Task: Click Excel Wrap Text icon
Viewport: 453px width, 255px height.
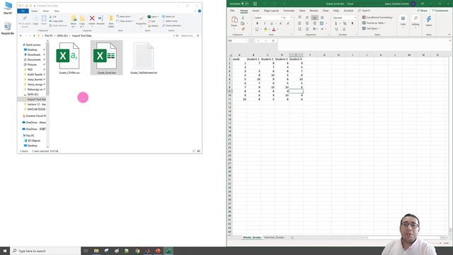Action: (x=322, y=18)
